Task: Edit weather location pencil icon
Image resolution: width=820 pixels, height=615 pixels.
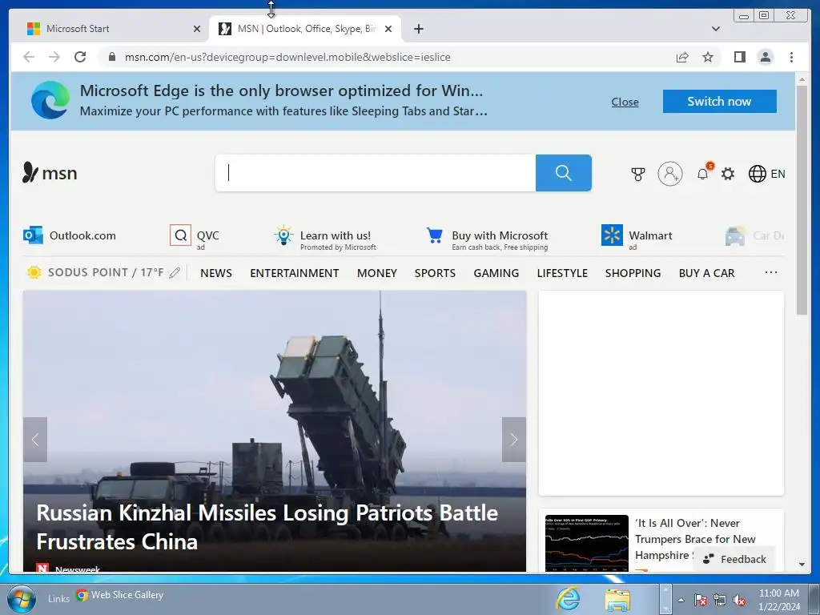Action: 175,272
